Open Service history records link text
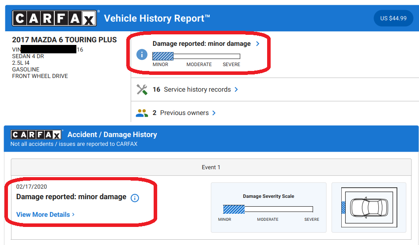Image resolution: width=419 pixels, height=245 pixels. point(197,89)
